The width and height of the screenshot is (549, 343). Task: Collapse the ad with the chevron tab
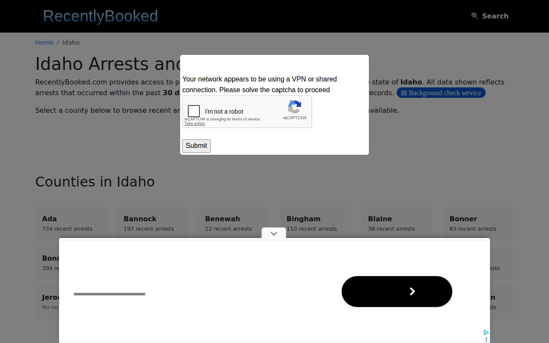click(x=274, y=233)
